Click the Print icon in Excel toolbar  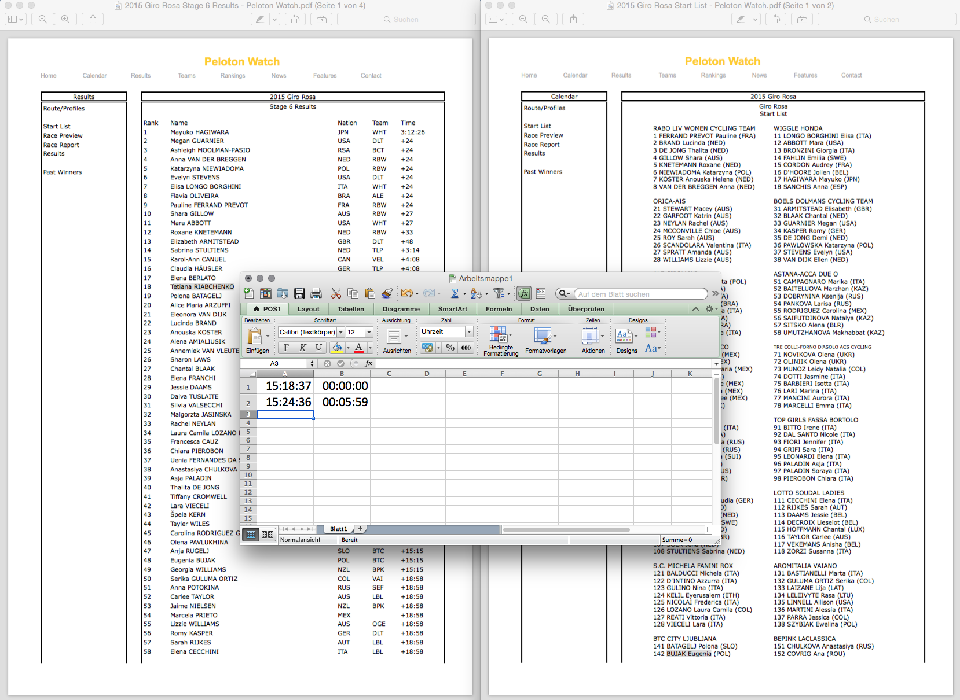(x=316, y=293)
